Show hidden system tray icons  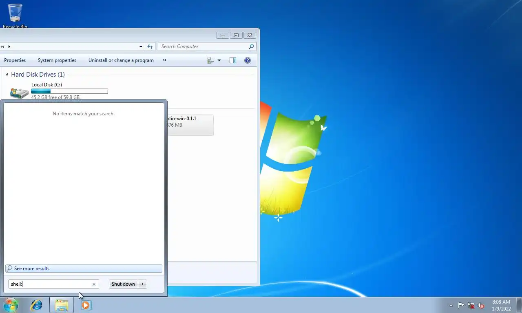point(451,305)
